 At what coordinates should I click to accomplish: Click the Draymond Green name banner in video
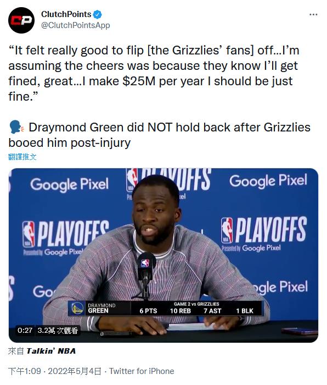coord(102,308)
